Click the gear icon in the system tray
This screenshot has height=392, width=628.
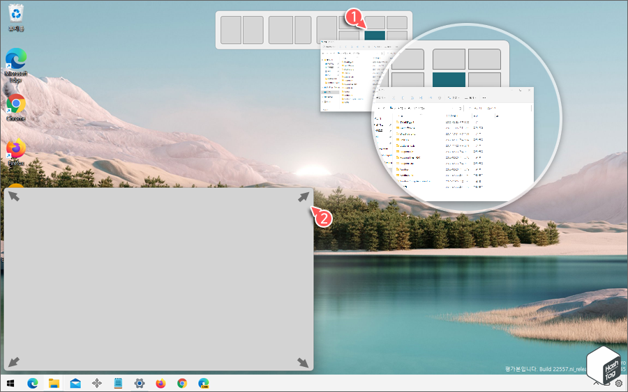point(619,384)
